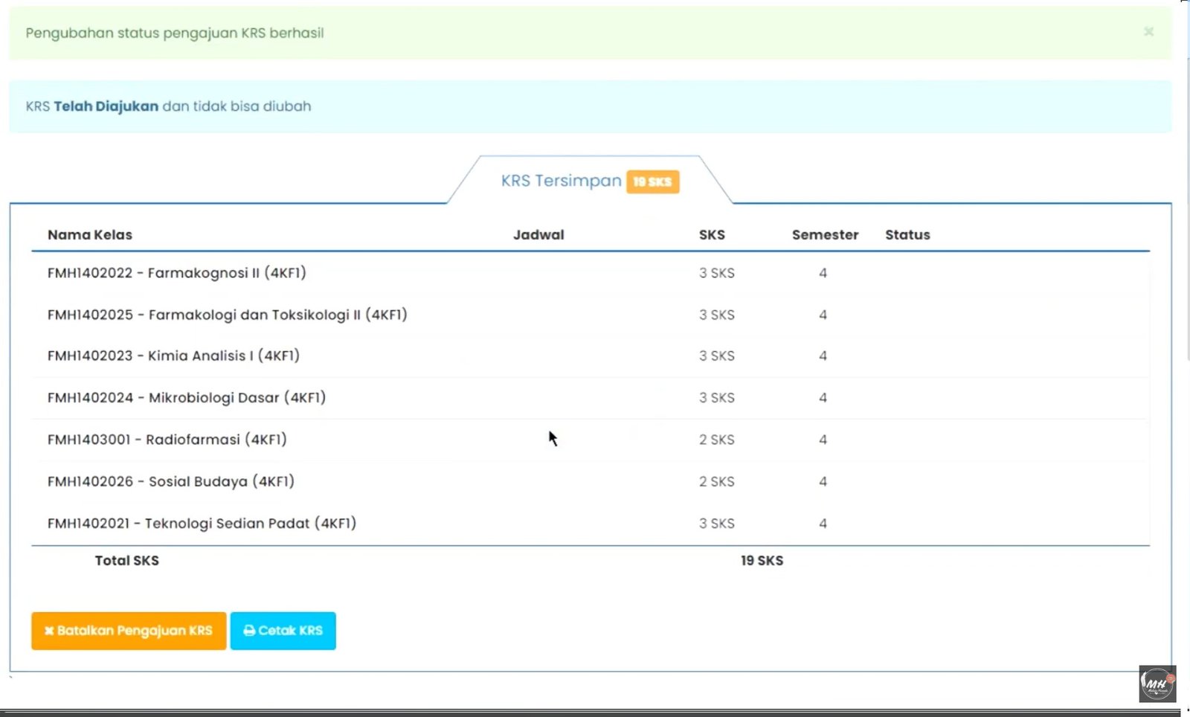This screenshot has width=1190, height=717.
Task: Click the Semester column header
Action: click(825, 235)
